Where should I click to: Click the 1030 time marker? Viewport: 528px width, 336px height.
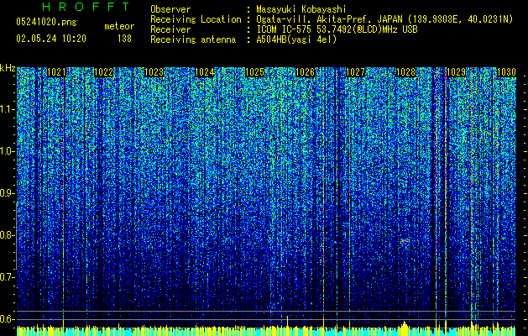(x=506, y=72)
